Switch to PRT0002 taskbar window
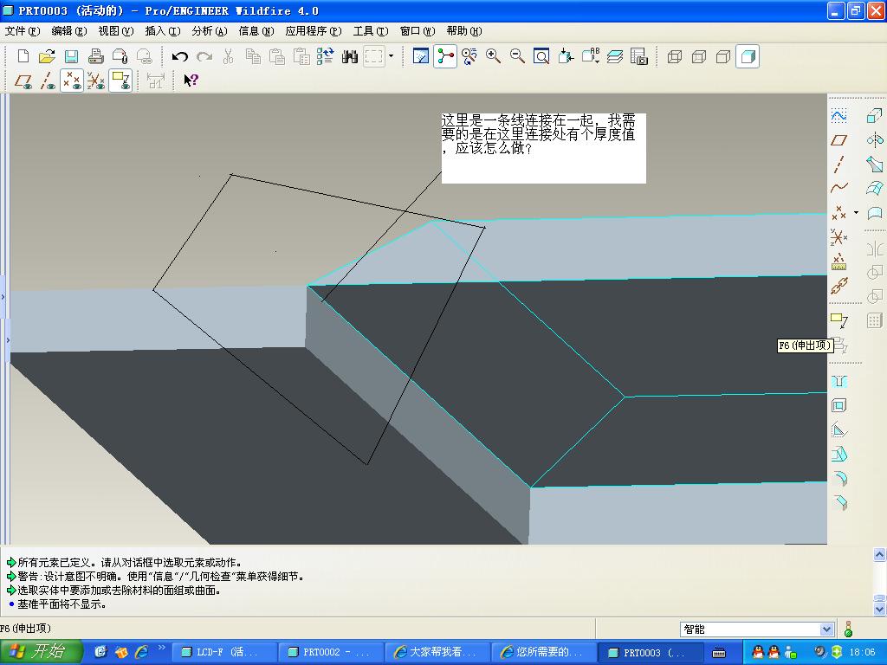The width and height of the screenshot is (887, 665). (332, 652)
